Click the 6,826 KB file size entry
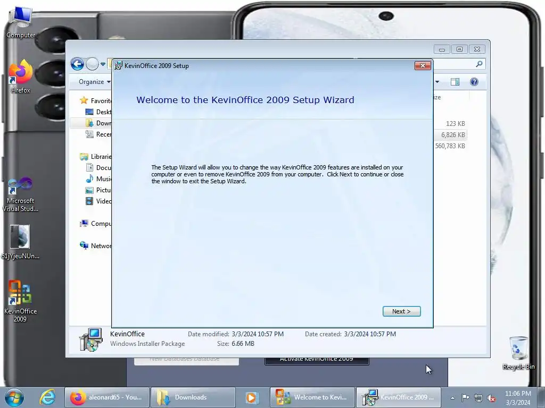This screenshot has width=545, height=408. tap(453, 134)
